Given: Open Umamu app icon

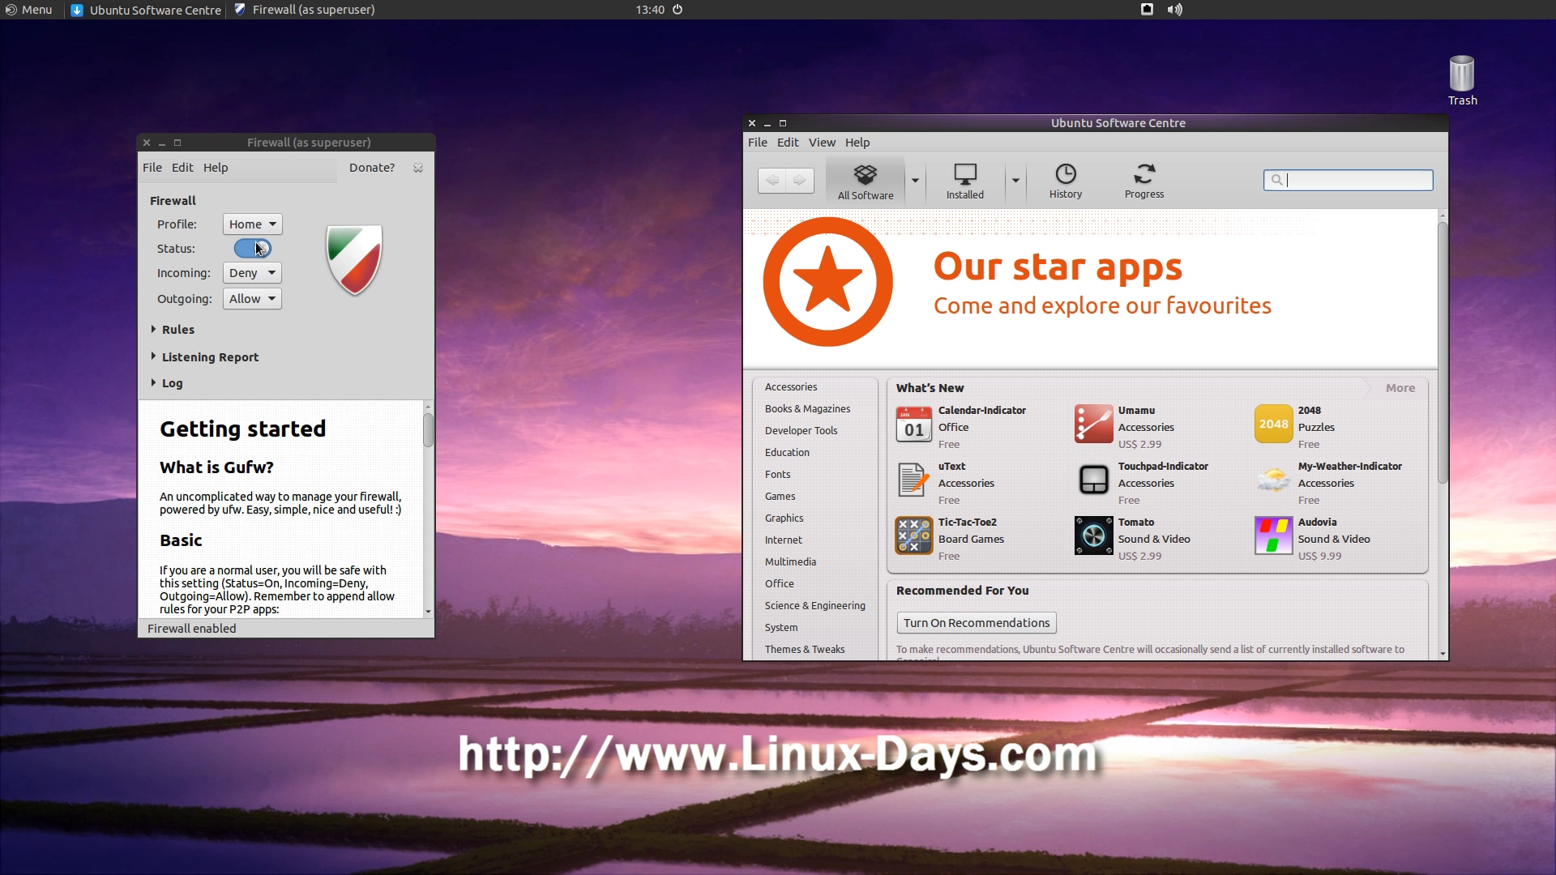Looking at the screenshot, I should point(1093,425).
